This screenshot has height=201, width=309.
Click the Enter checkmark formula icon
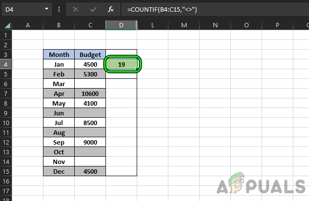coord(93,9)
